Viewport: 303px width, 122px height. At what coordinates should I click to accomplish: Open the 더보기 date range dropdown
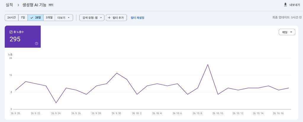click(64, 17)
